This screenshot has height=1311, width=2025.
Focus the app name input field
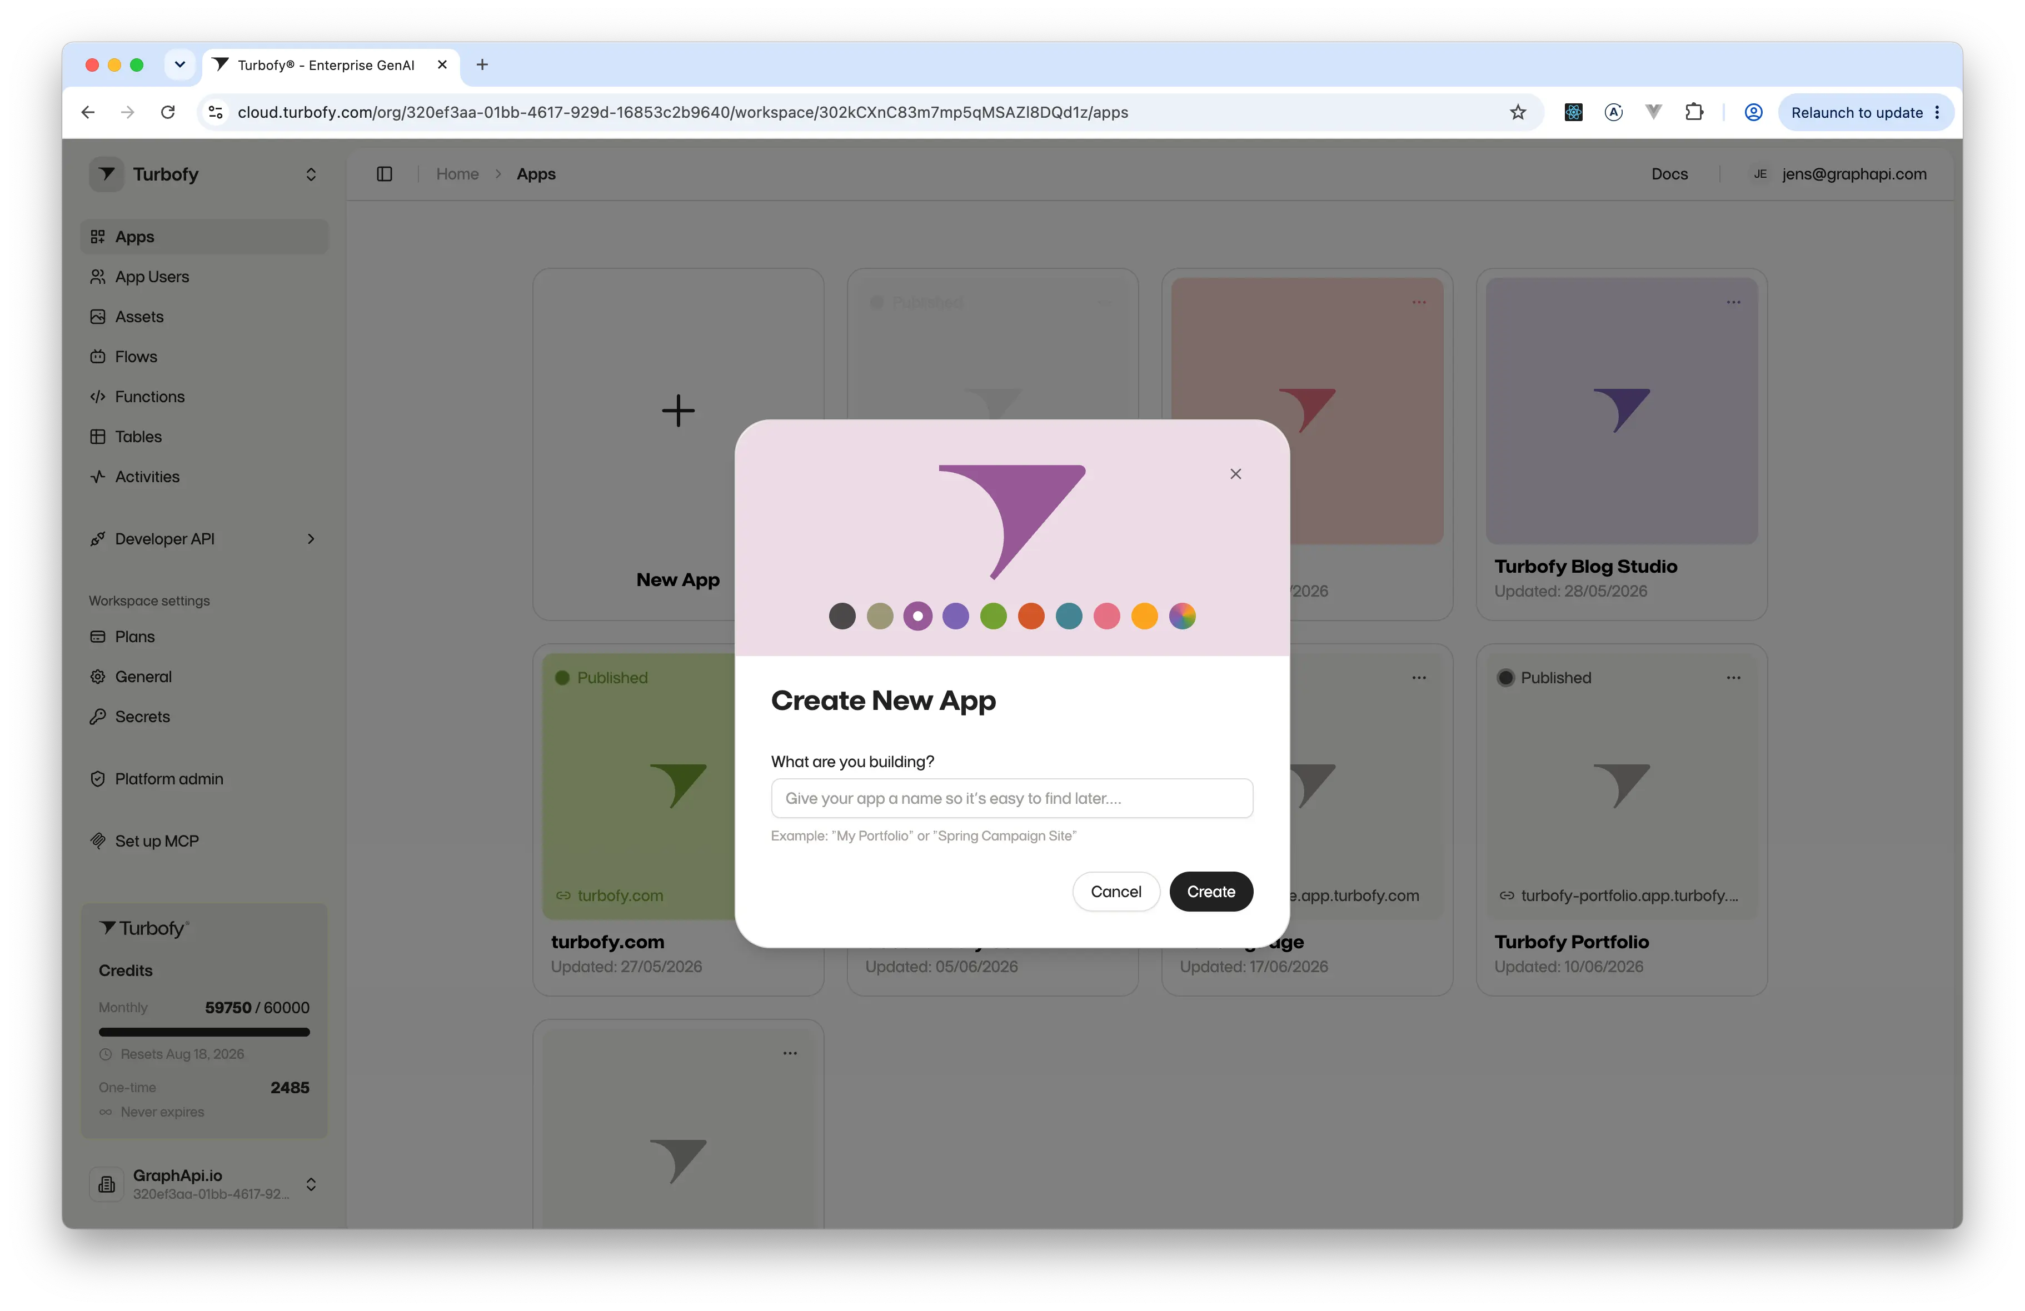(1011, 798)
